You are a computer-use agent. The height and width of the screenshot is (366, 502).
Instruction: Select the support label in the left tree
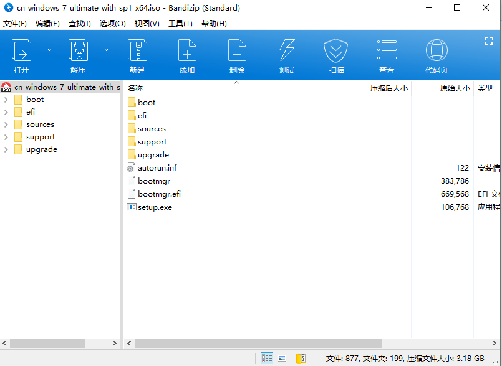[x=41, y=137]
